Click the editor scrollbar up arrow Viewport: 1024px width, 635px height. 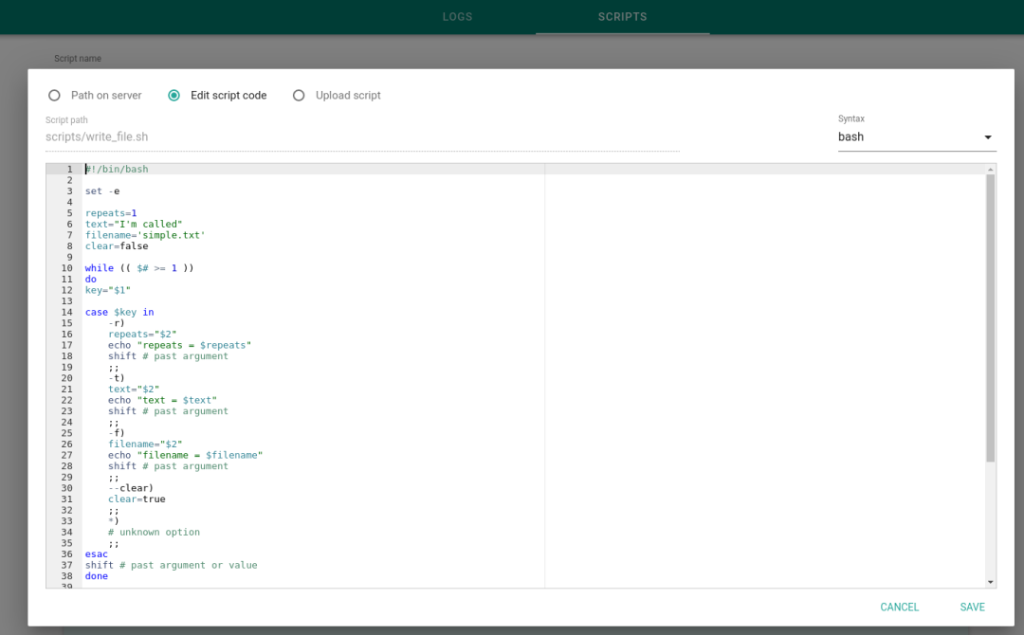[x=991, y=169]
